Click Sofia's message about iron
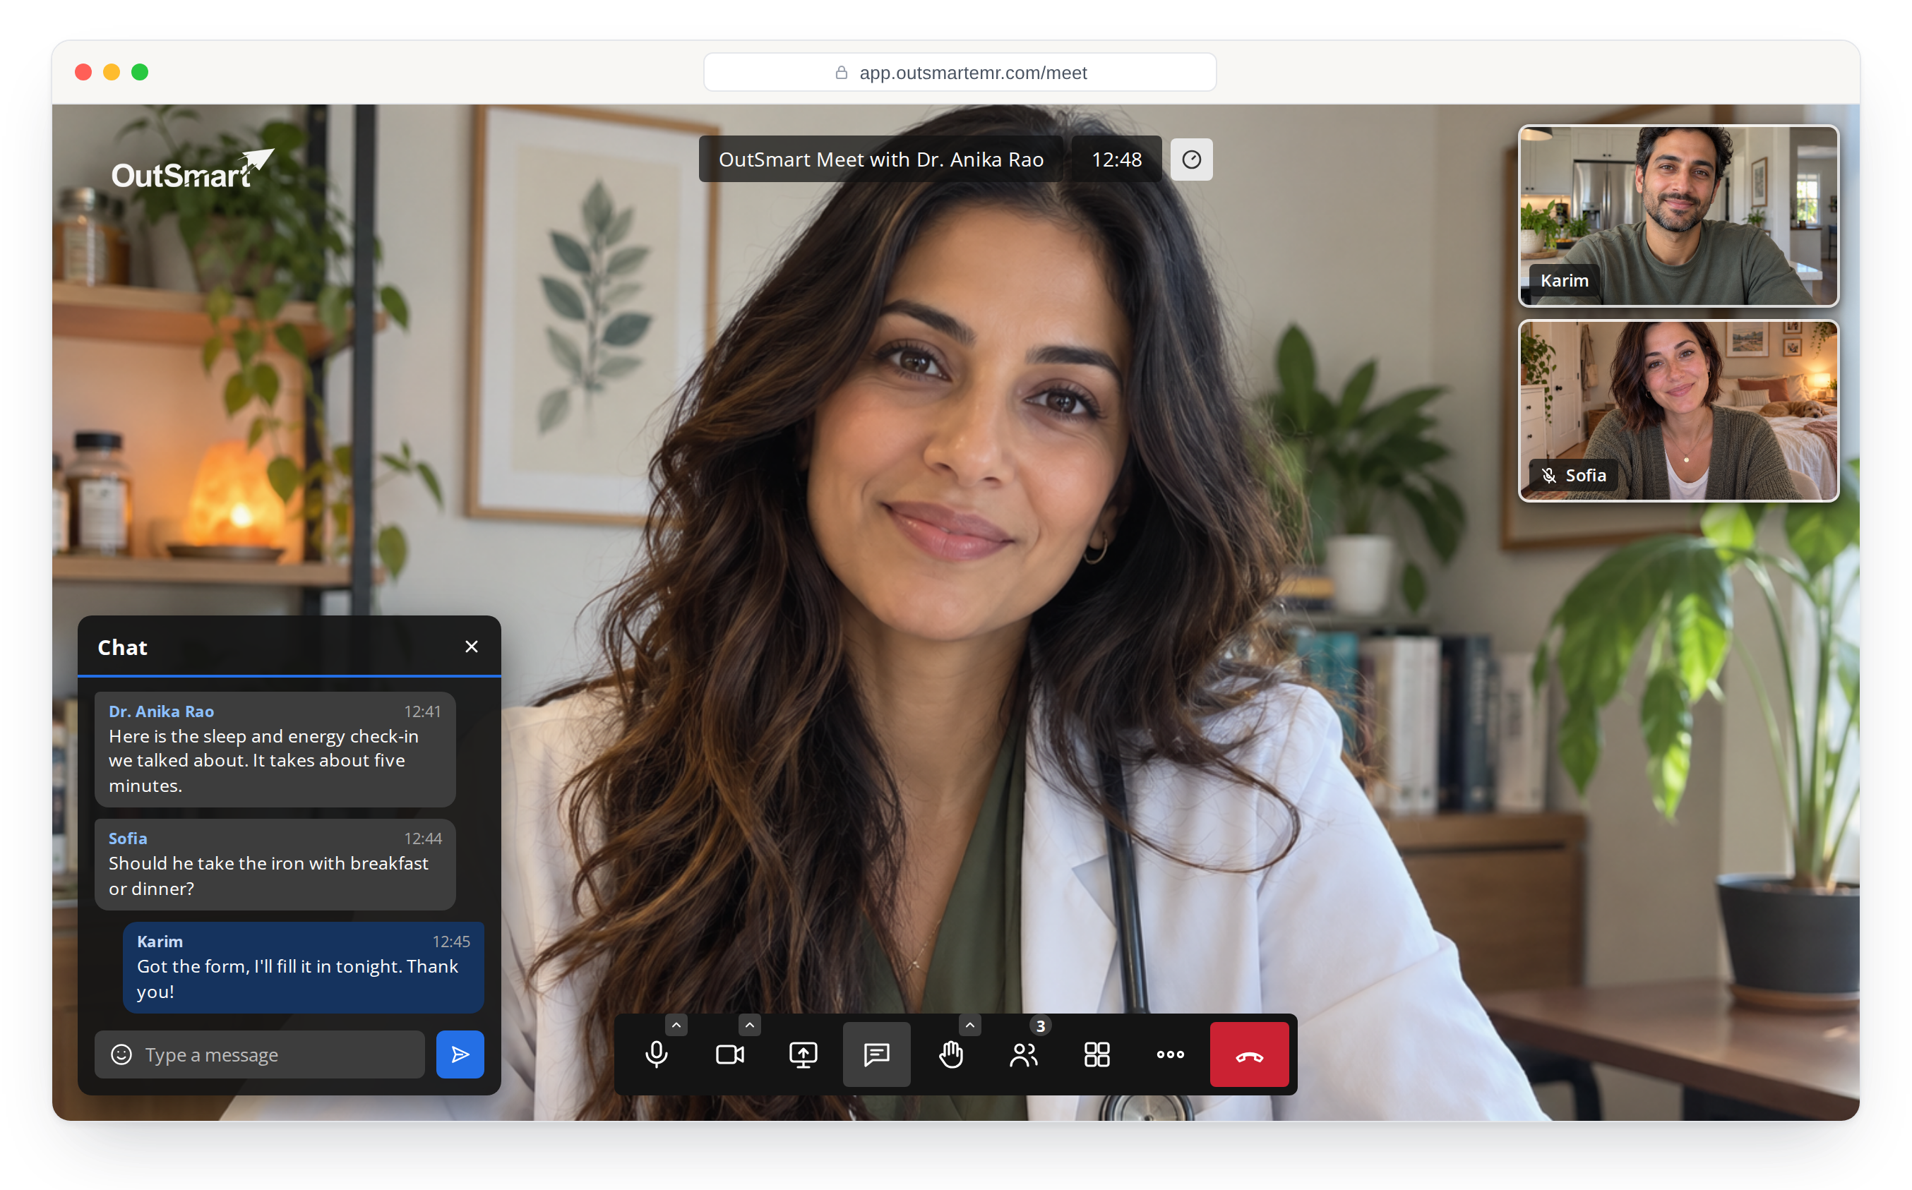Screen dimensions: 1912x1190 pos(275,864)
